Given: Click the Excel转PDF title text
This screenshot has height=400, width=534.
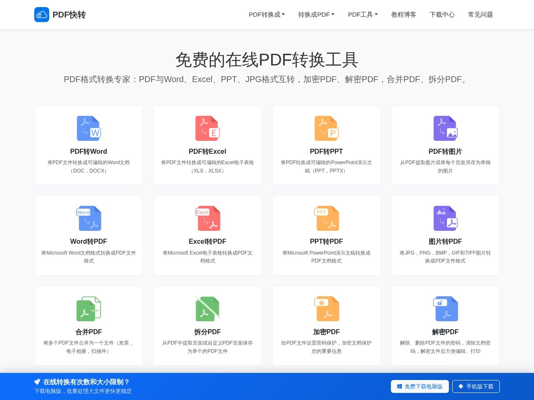Looking at the screenshot, I should point(208,242).
